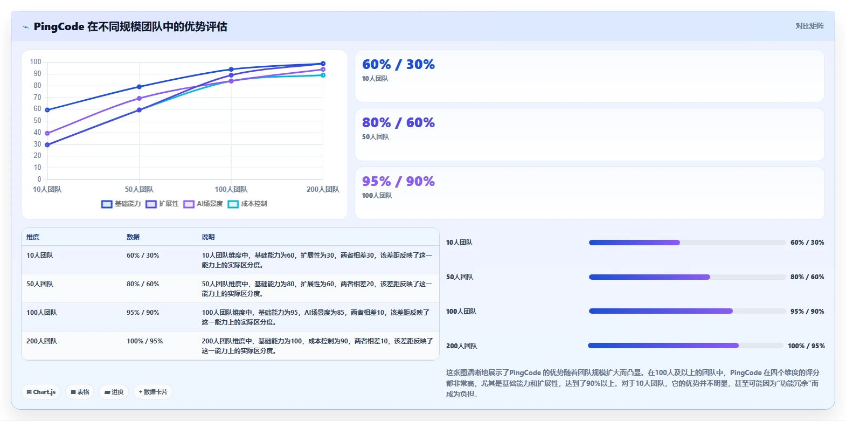Screen dimensions: 846x421
Task: Toggle the AI场景度 legend entry
Action: coord(203,204)
